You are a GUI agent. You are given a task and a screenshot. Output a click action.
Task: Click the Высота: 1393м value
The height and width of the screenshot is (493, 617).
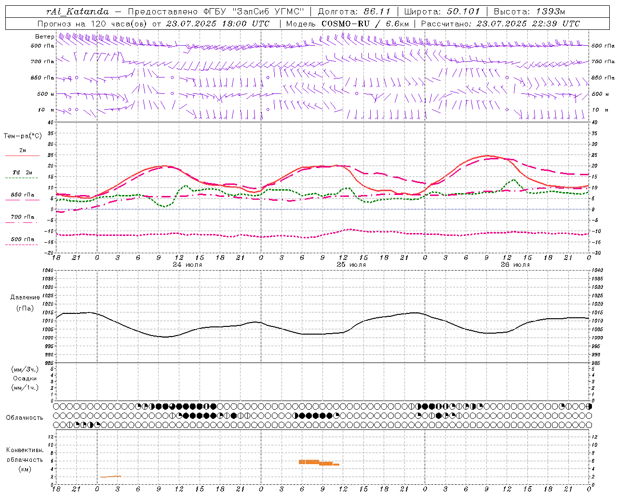click(x=530, y=12)
